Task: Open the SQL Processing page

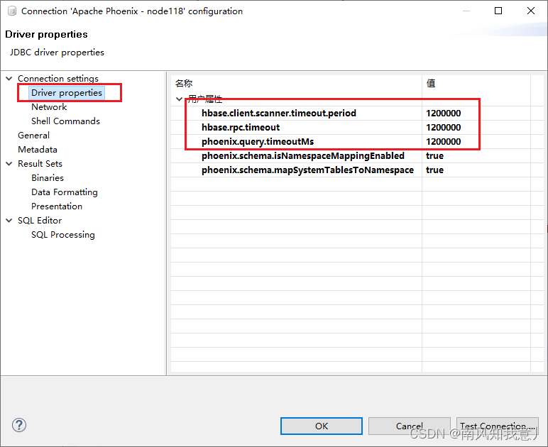Action: click(63, 235)
